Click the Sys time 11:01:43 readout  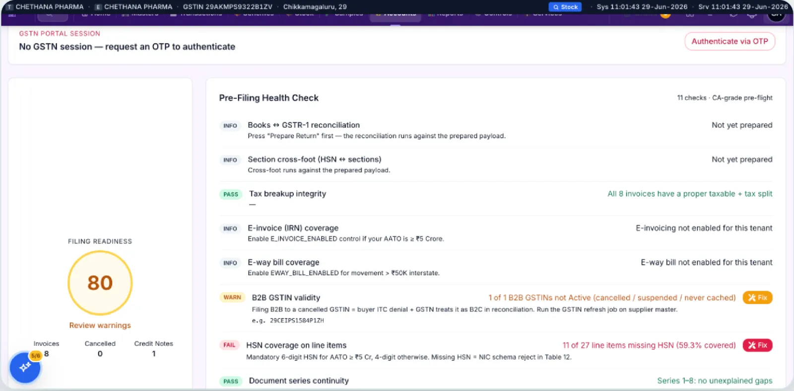[x=642, y=7]
